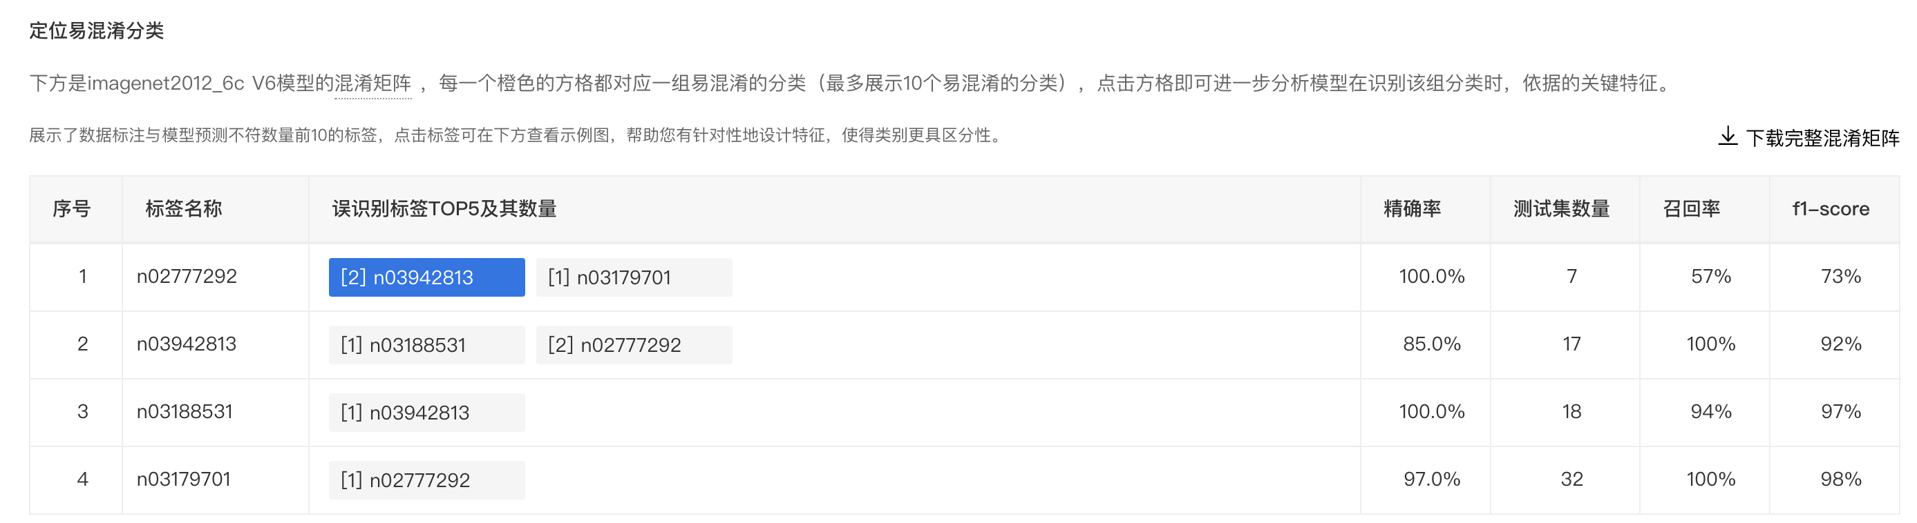Open the underlined 混淆矩阵 term link
The width and height of the screenshot is (1917, 523).
pos(373,83)
